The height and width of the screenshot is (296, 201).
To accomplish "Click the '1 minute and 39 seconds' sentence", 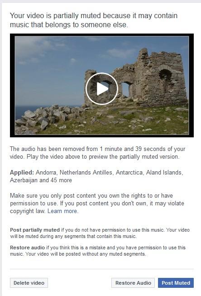I will tap(97, 153).
